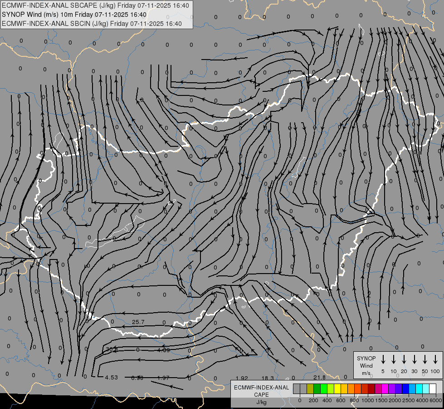Click the 2000 tick label on CAPE scale

coord(395,400)
